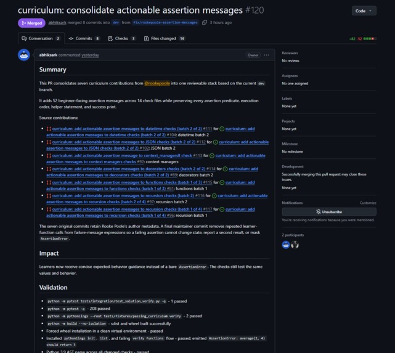Screen dimensions: 395x353
Task: Click open issue icon before #96 link
Action: [222, 209]
